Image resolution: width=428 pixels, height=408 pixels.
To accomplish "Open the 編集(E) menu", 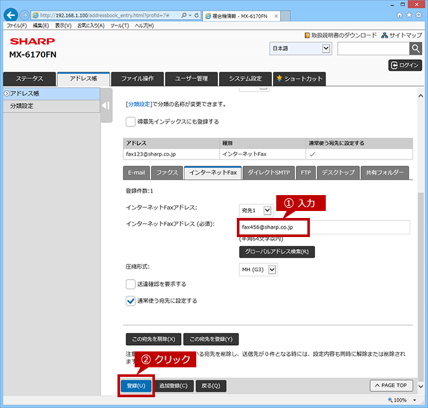I will click(x=41, y=25).
